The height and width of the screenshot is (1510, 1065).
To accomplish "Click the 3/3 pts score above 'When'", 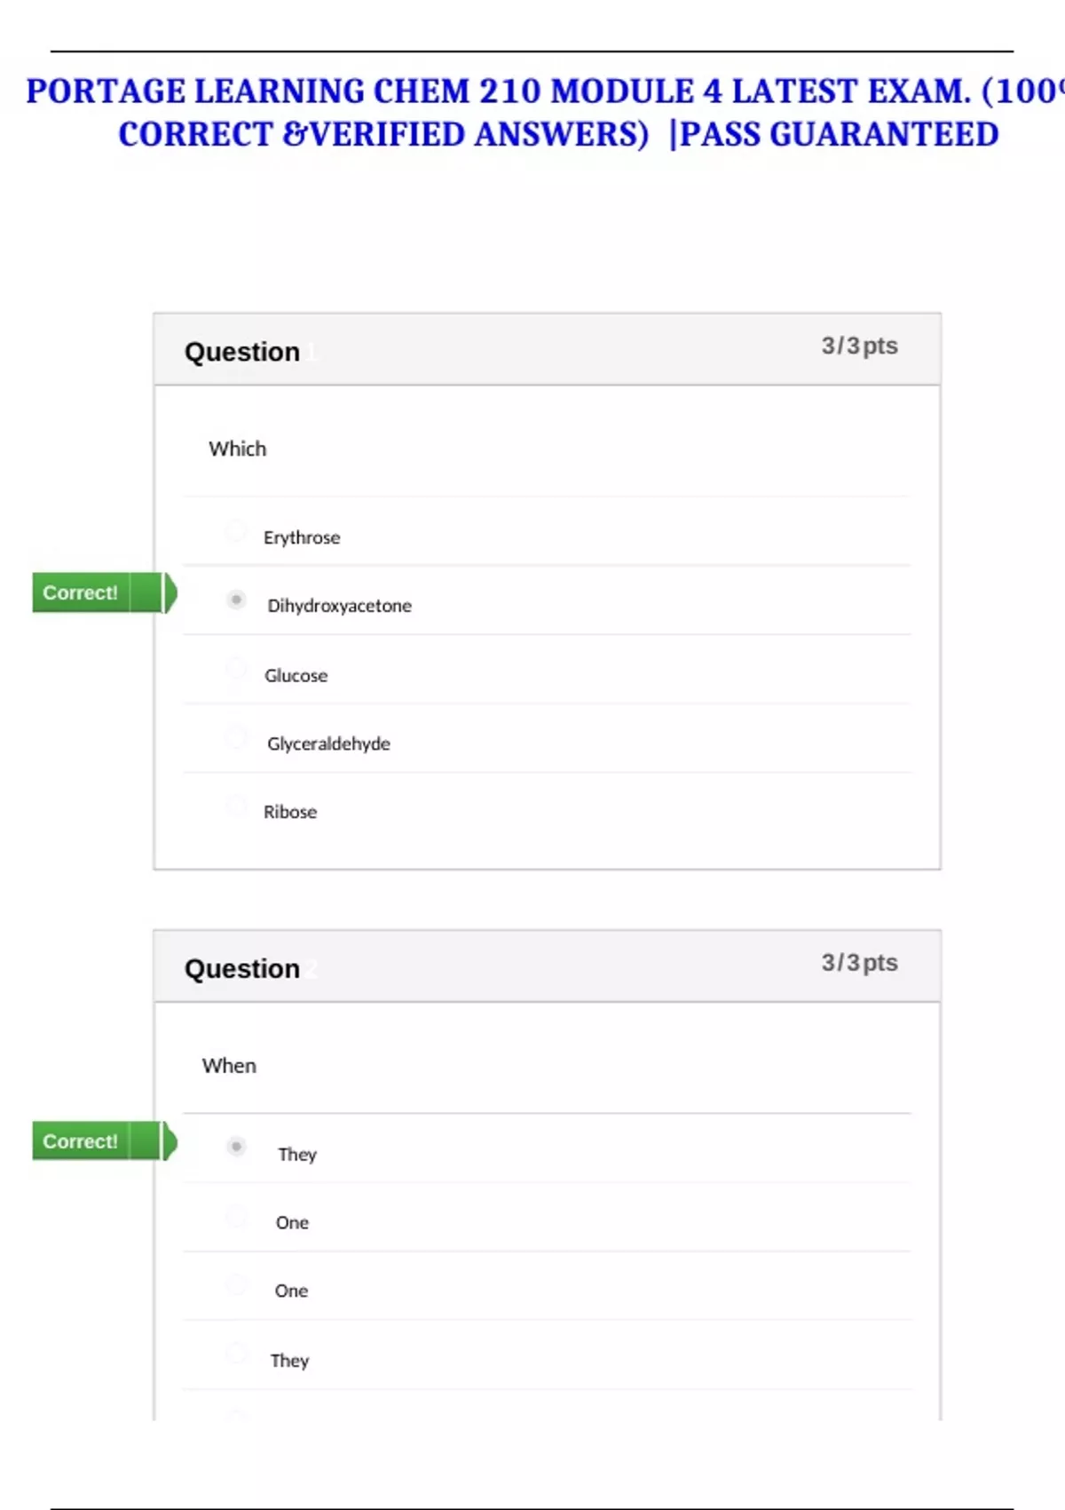I will pyautogui.click(x=859, y=963).
